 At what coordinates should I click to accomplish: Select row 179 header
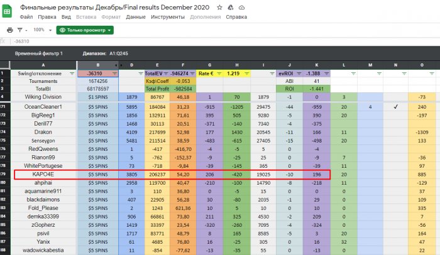click(x=5, y=174)
